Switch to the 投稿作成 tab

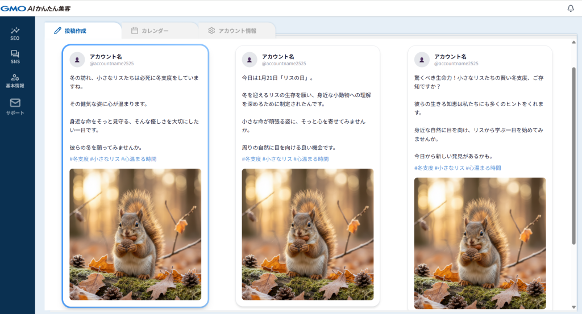[x=70, y=31]
